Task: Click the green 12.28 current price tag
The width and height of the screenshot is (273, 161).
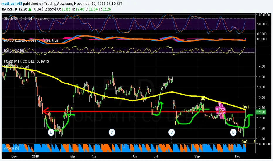Action: click(x=261, y=112)
